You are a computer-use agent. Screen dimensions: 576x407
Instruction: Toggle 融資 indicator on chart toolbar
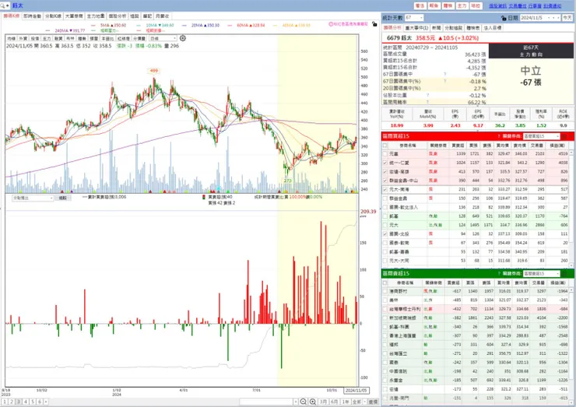coord(58,39)
